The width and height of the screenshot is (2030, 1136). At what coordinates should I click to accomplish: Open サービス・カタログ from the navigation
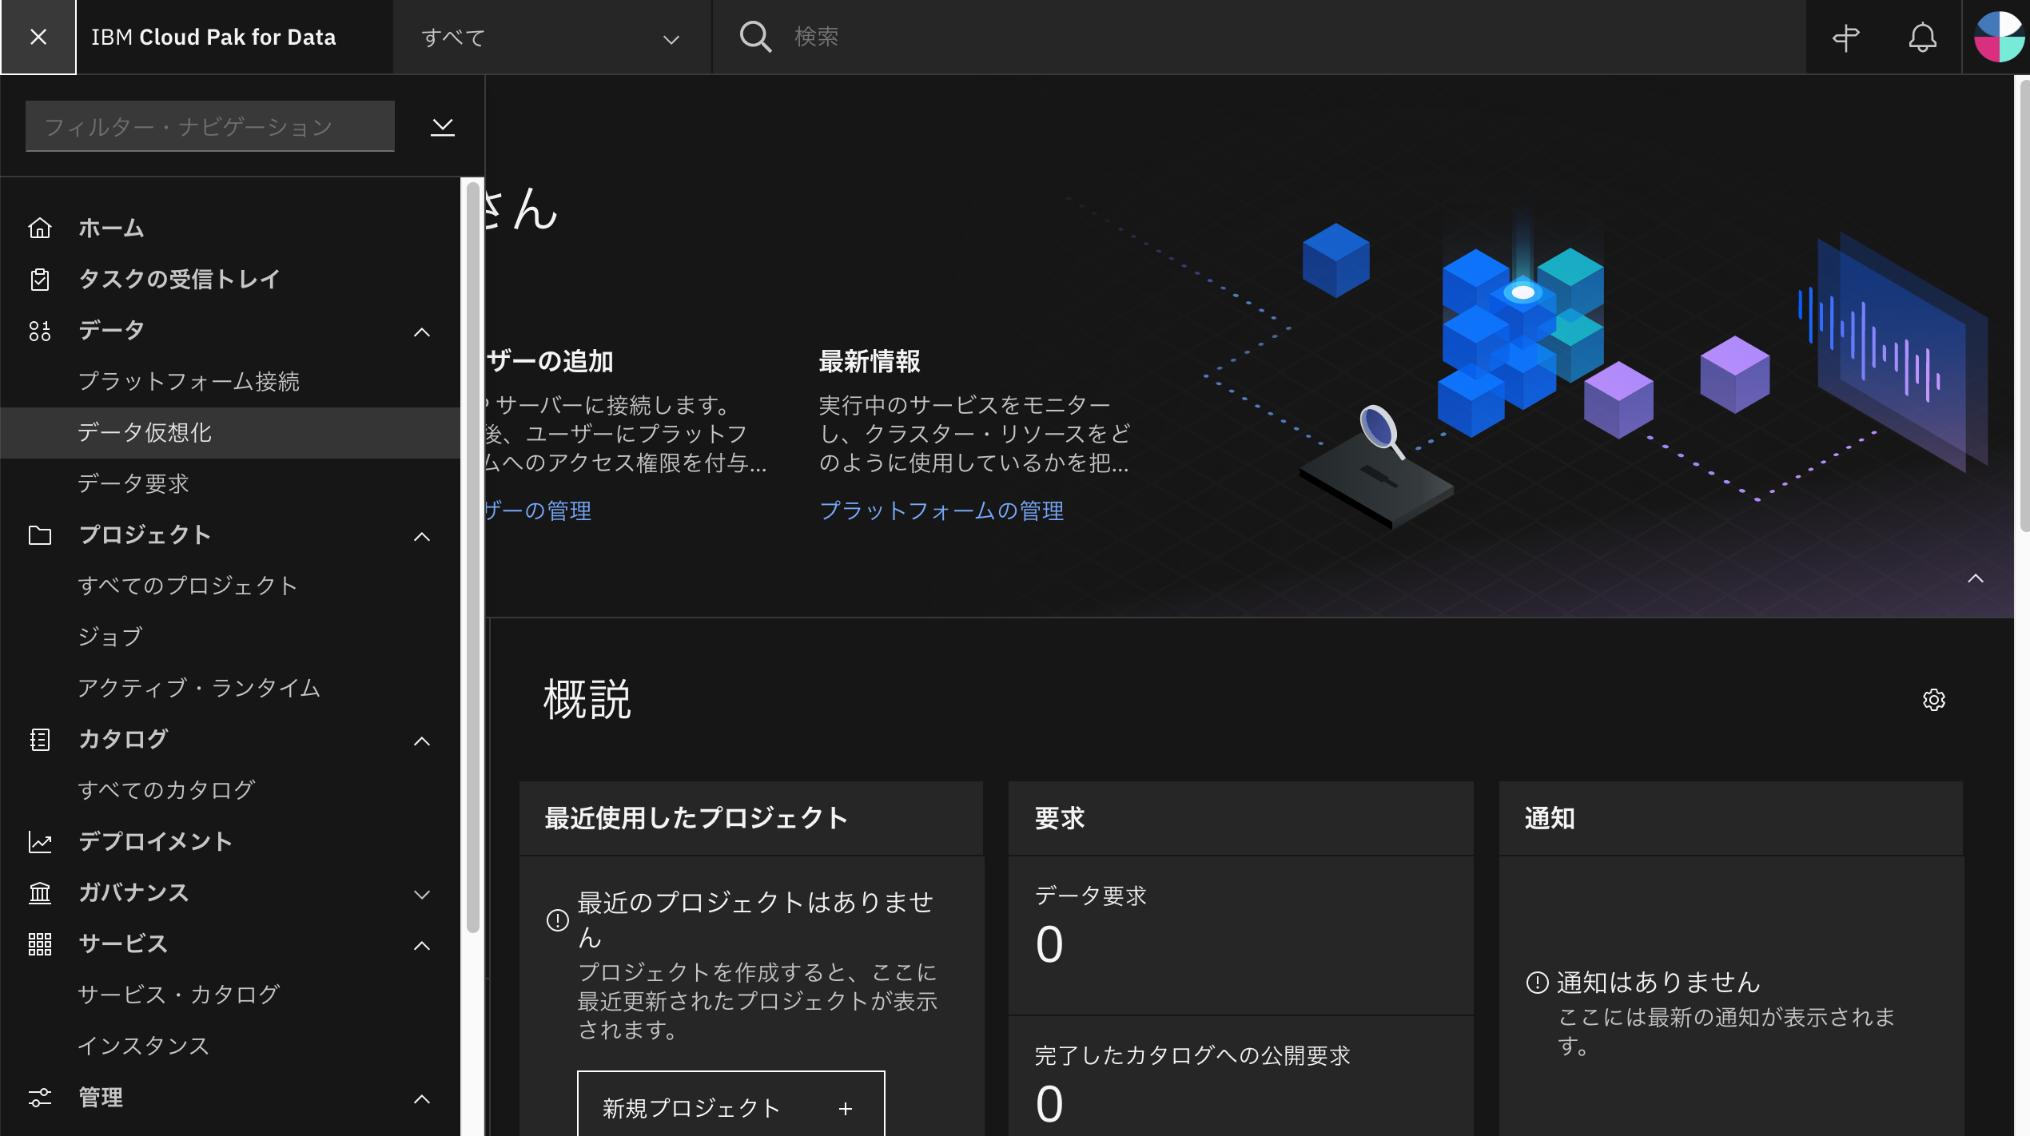coord(177,994)
